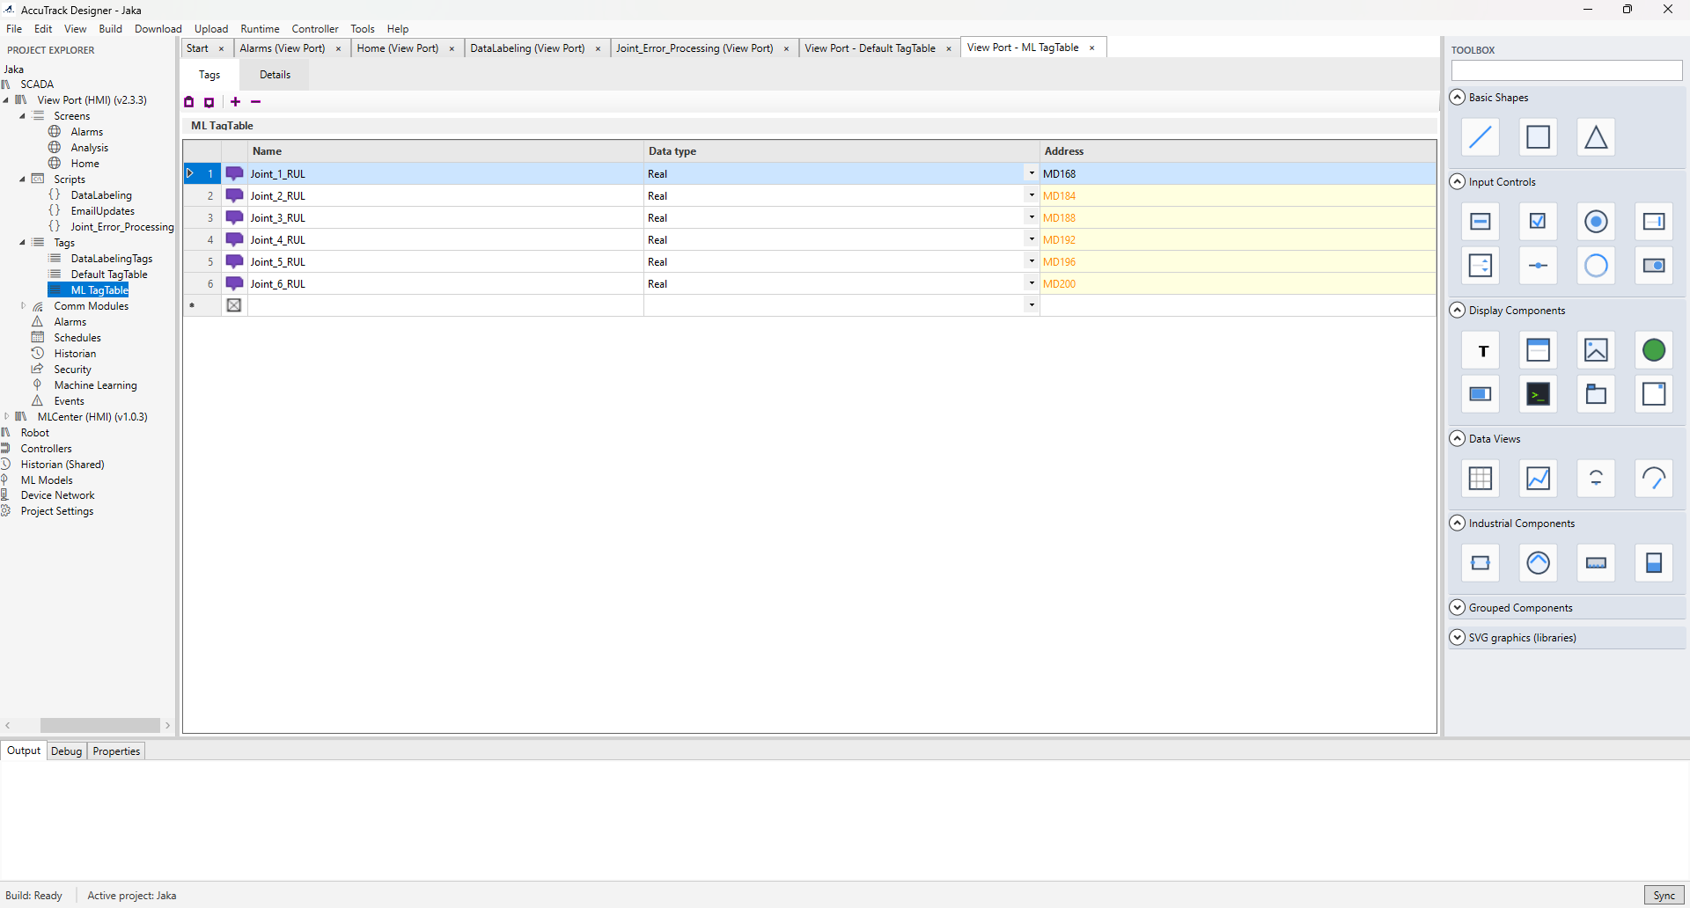Select the Text label display component
This screenshot has width=1690, height=908.
pyautogui.click(x=1481, y=350)
